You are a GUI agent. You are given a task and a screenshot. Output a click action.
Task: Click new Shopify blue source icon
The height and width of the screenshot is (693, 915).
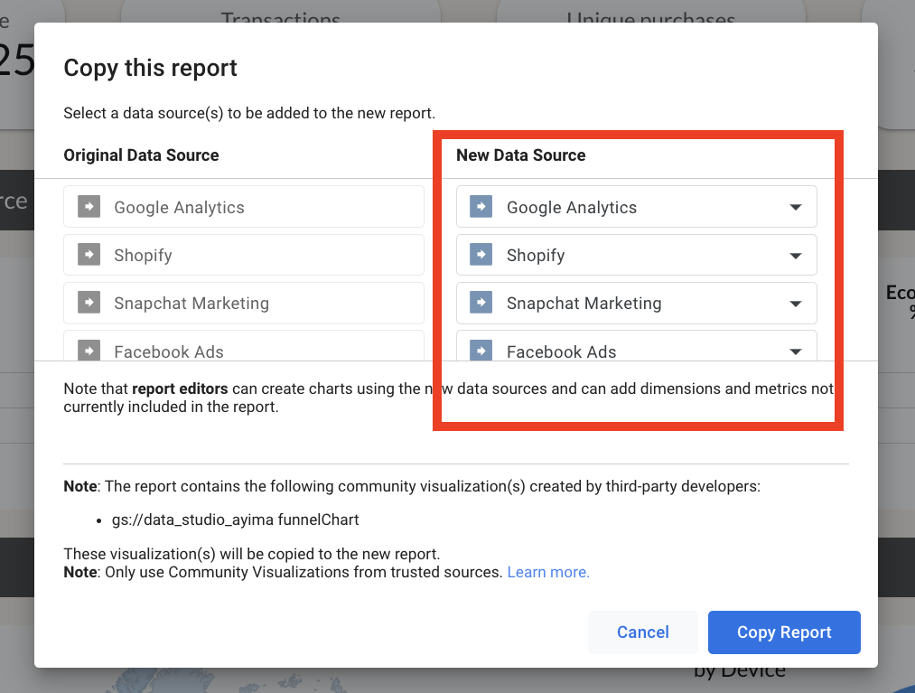[x=481, y=254]
